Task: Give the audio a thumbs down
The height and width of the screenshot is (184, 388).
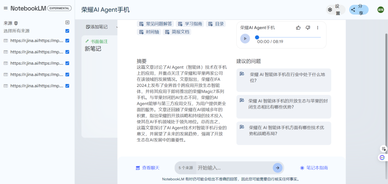Action: tap(308, 28)
